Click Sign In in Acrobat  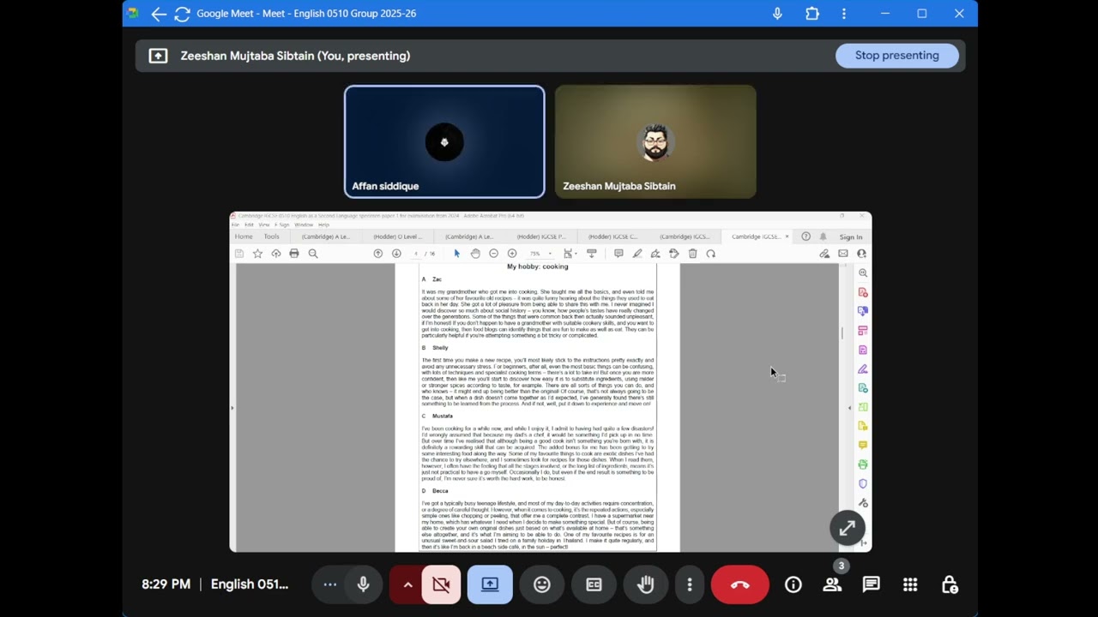[851, 237]
